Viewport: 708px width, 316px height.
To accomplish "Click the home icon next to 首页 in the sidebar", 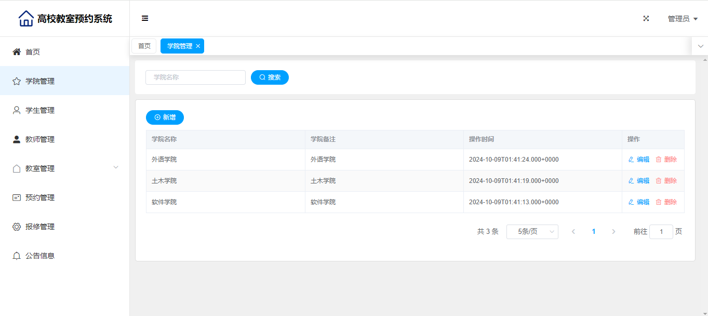I will (x=17, y=52).
